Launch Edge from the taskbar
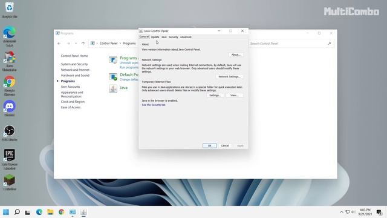Screen dimensions: 387x218 pos(39,212)
